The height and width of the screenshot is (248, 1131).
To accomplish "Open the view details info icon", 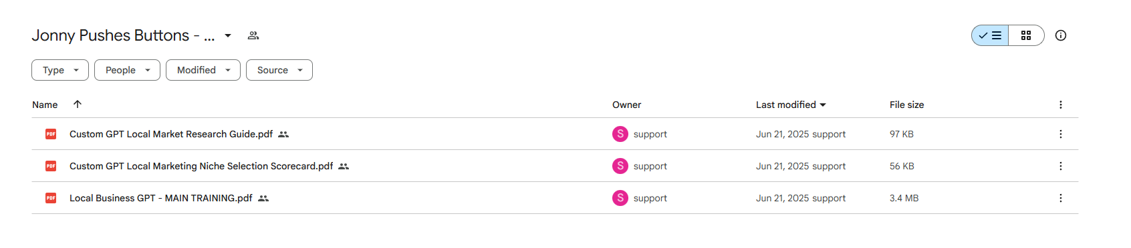I will tap(1061, 35).
